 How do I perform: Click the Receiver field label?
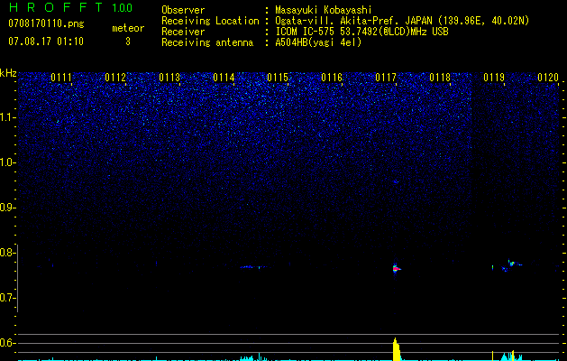(x=183, y=32)
